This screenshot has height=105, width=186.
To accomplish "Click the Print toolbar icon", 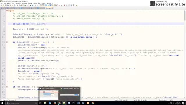I will [15, 5].
